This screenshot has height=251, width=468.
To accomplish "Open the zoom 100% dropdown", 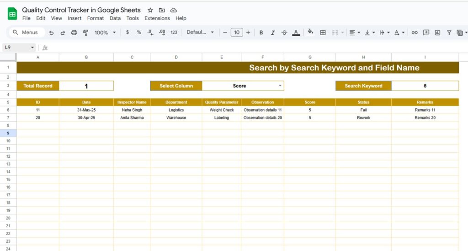I will click(105, 32).
